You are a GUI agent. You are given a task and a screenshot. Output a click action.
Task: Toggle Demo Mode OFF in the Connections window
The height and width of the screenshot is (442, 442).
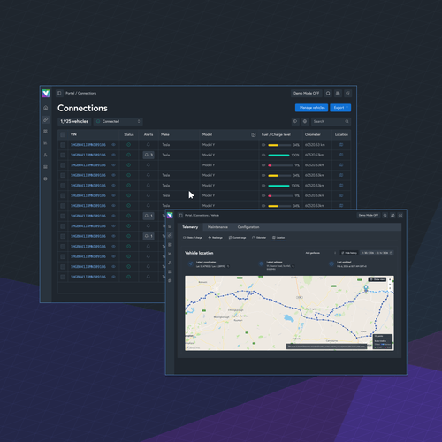point(307,94)
